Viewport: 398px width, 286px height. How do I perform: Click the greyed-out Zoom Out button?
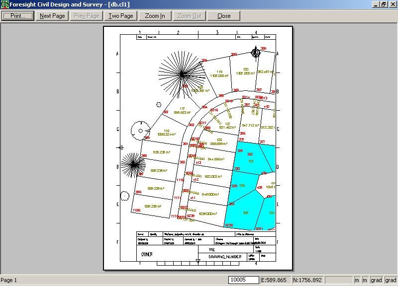[190, 16]
